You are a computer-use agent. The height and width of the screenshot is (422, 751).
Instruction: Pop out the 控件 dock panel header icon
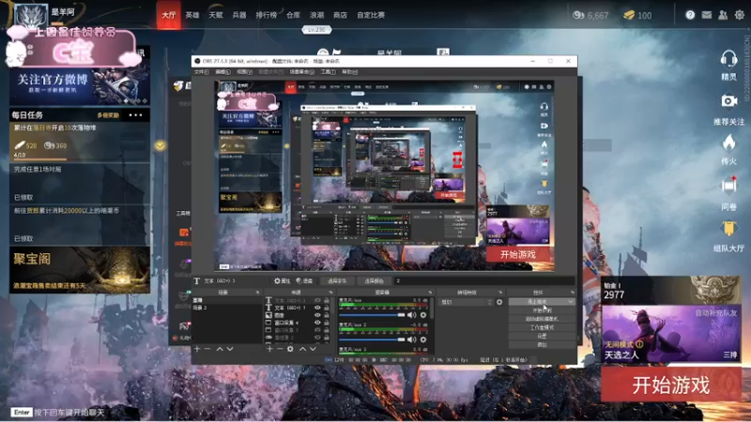tap(573, 292)
